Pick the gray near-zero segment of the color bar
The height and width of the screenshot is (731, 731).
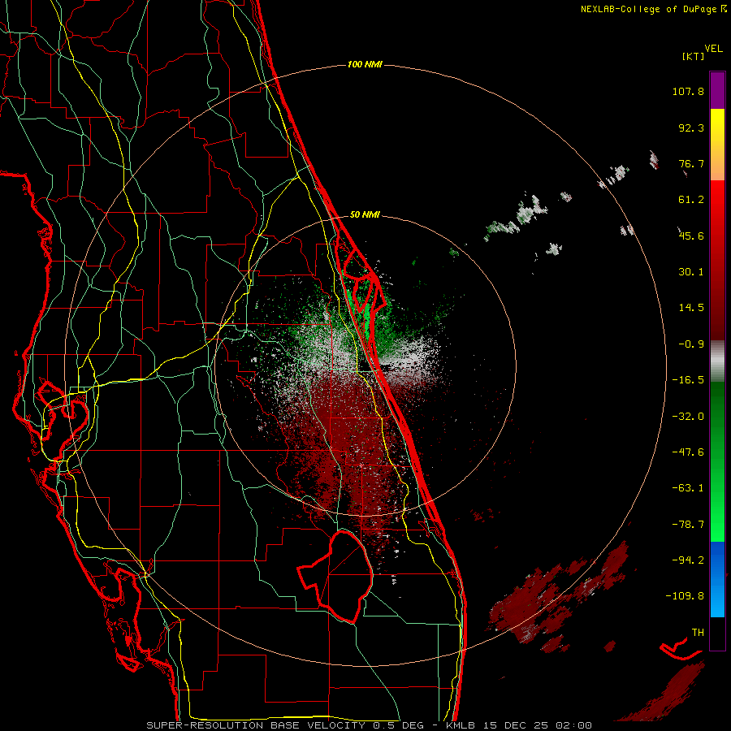[717, 361]
